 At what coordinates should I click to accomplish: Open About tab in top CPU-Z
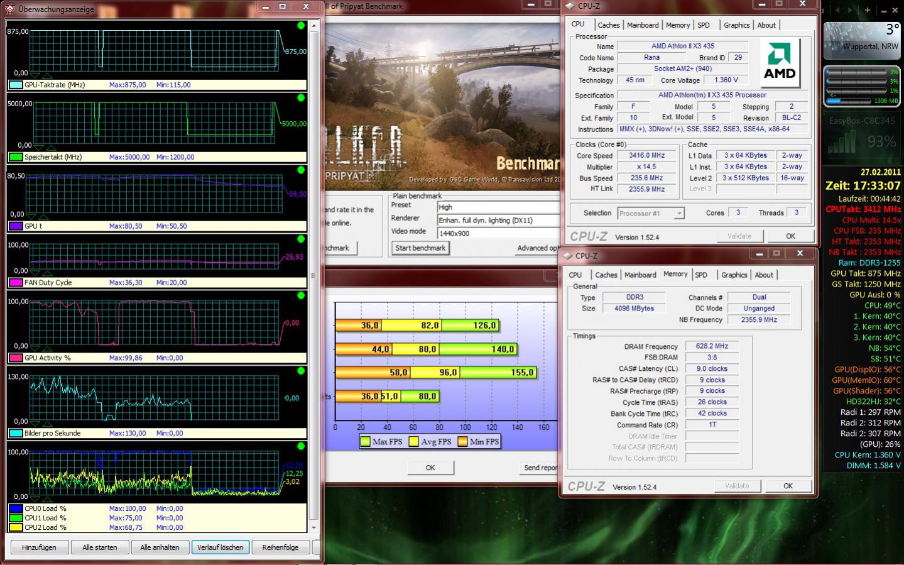point(766,25)
